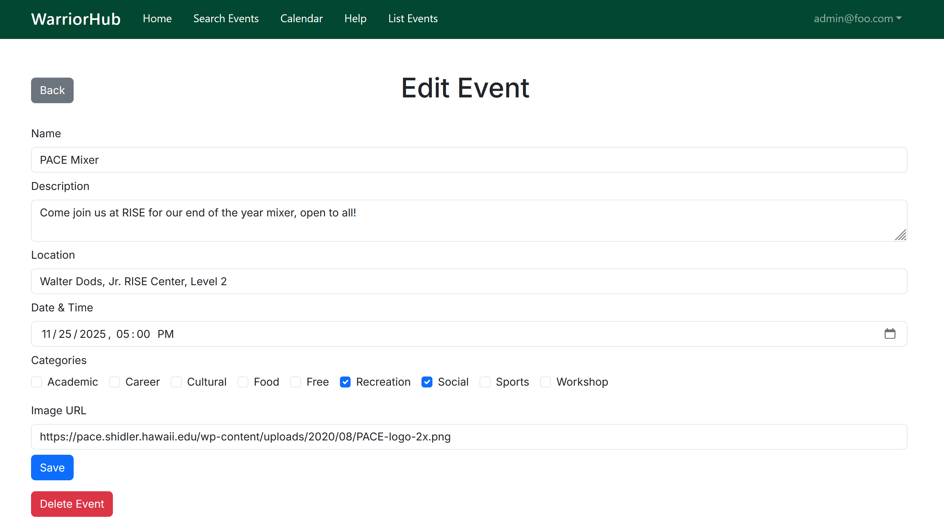Enable the Workshop category checkbox
Screen dimensions: 944x522
(545, 382)
